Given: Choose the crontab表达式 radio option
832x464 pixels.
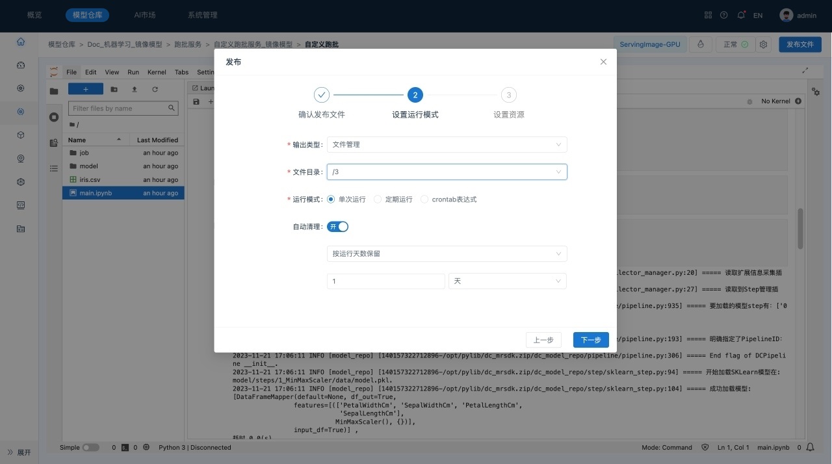Looking at the screenshot, I should 425,200.
